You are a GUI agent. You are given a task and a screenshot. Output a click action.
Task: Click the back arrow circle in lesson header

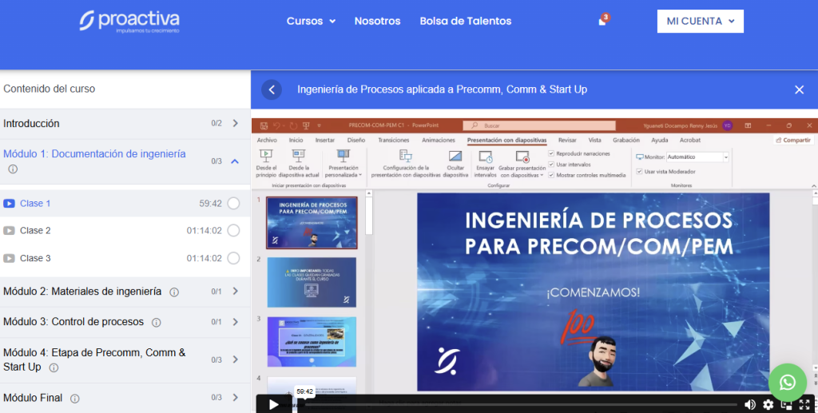pyautogui.click(x=272, y=89)
